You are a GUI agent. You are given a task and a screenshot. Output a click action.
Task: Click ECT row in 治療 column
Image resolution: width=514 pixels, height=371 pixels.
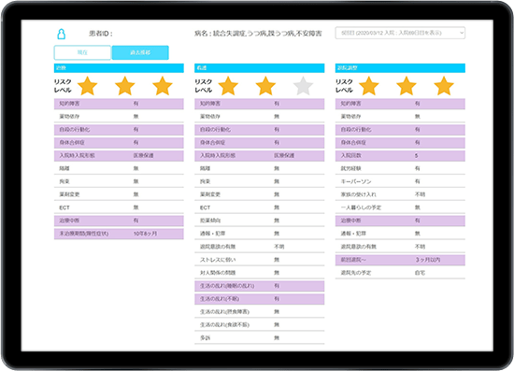tap(119, 207)
